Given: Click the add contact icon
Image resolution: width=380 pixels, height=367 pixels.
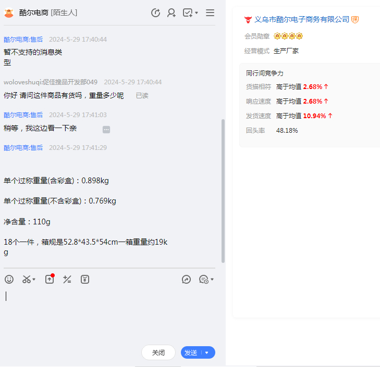Looking at the screenshot, I should [171, 13].
